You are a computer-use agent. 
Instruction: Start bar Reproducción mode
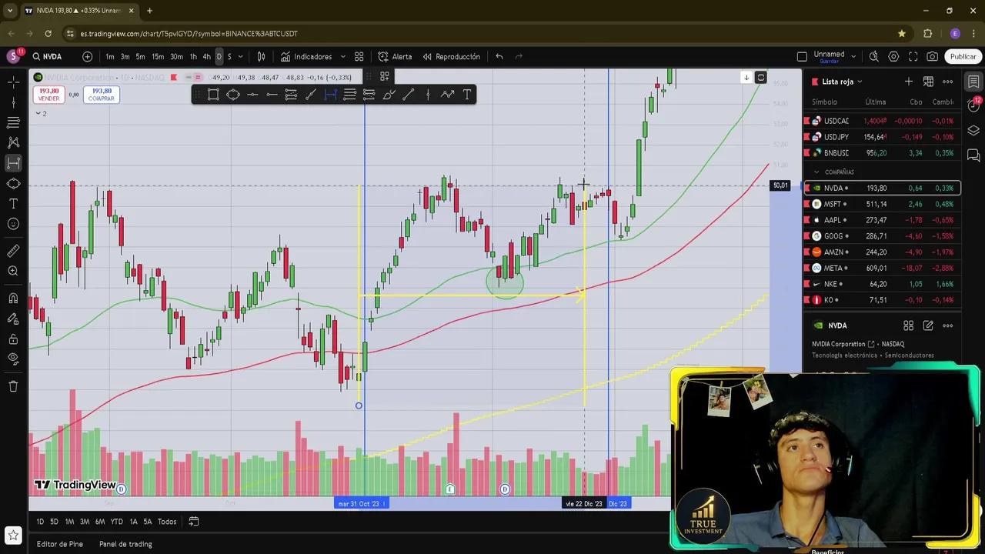(451, 56)
